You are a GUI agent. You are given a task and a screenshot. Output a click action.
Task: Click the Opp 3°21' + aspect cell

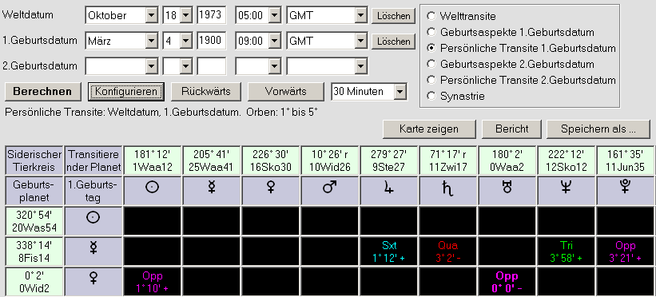[x=625, y=251]
